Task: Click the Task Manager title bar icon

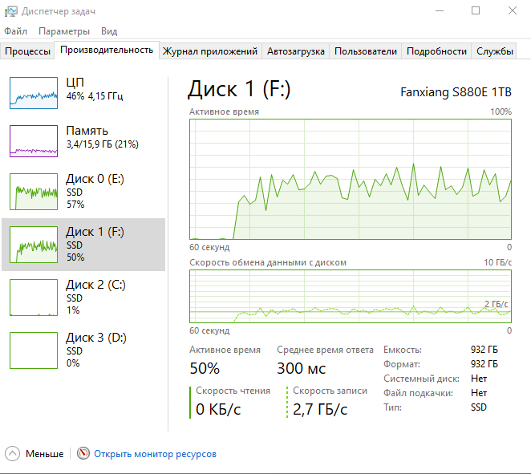Action: [x=11, y=10]
